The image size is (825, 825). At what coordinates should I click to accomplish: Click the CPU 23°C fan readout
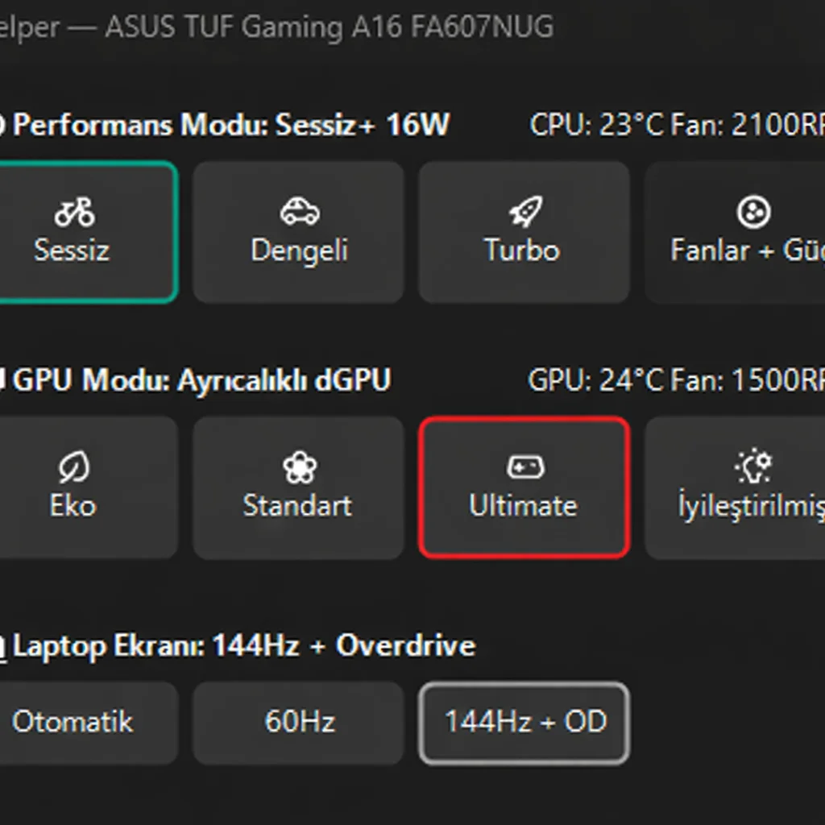(x=675, y=126)
